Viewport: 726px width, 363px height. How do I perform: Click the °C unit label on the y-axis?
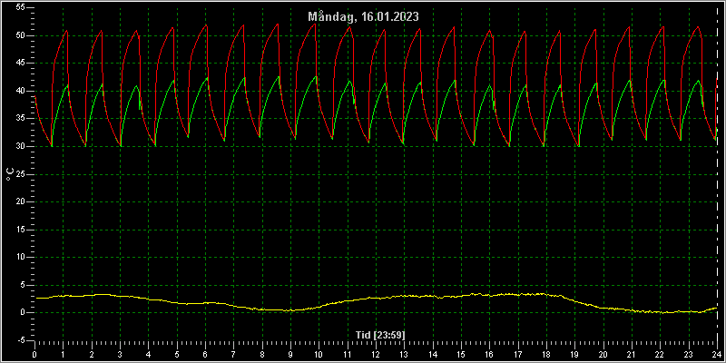pos(10,174)
